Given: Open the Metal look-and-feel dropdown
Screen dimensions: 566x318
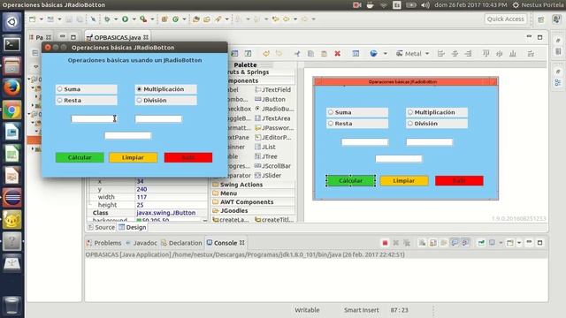Looking at the screenshot, I should click(413, 54).
